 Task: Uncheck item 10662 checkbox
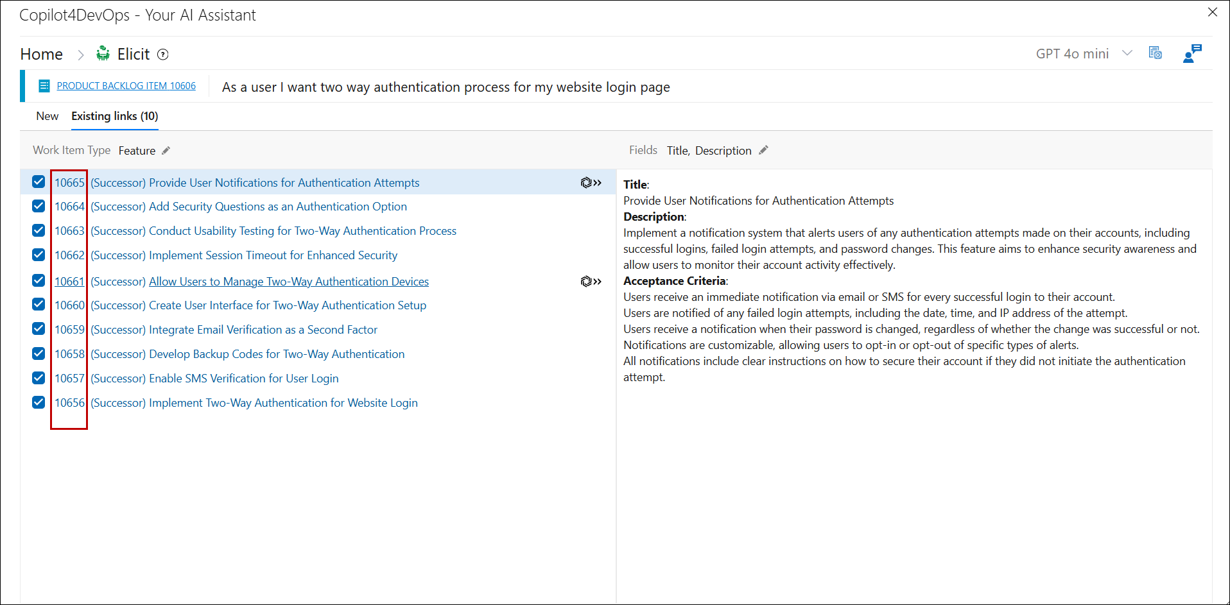(39, 255)
